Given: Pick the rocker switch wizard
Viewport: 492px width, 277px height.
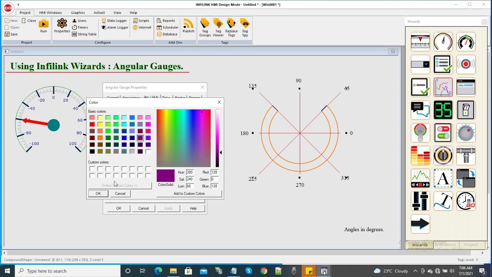Looking at the screenshot, I should coord(466,110).
